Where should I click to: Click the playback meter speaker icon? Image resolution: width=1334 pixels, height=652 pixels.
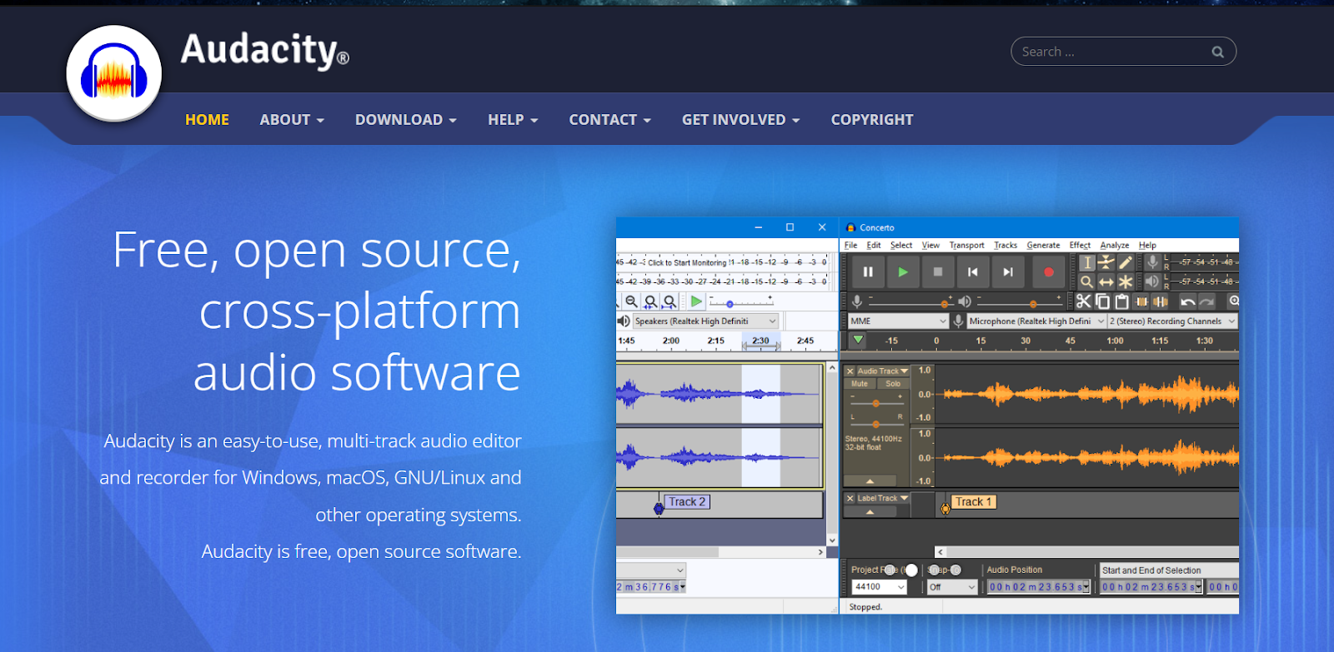pos(1152,281)
